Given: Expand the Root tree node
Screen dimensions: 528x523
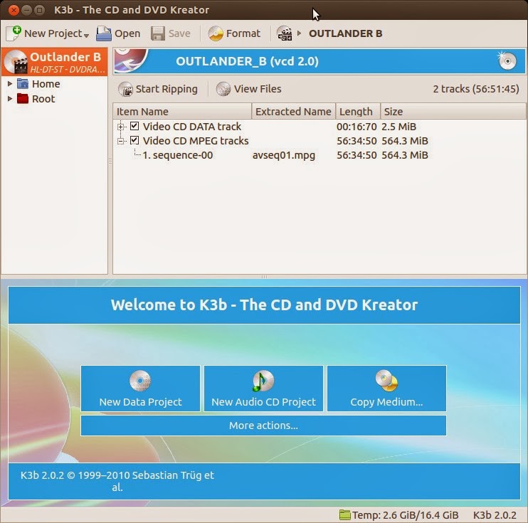Looking at the screenshot, I should pyautogui.click(x=10, y=99).
